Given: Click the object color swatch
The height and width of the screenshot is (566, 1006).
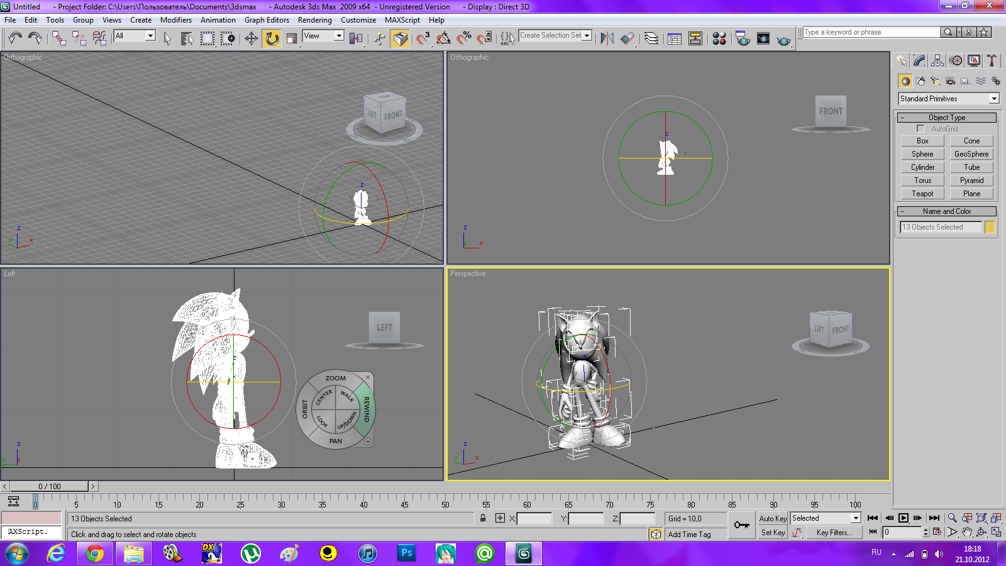Looking at the screenshot, I should coord(990,227).
